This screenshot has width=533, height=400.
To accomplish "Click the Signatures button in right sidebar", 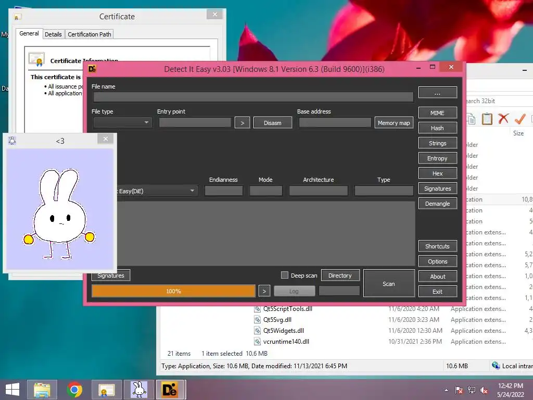I will click(437, 189).
